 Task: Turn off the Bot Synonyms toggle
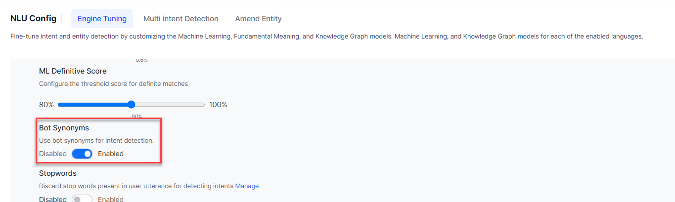tap(82, 154)
